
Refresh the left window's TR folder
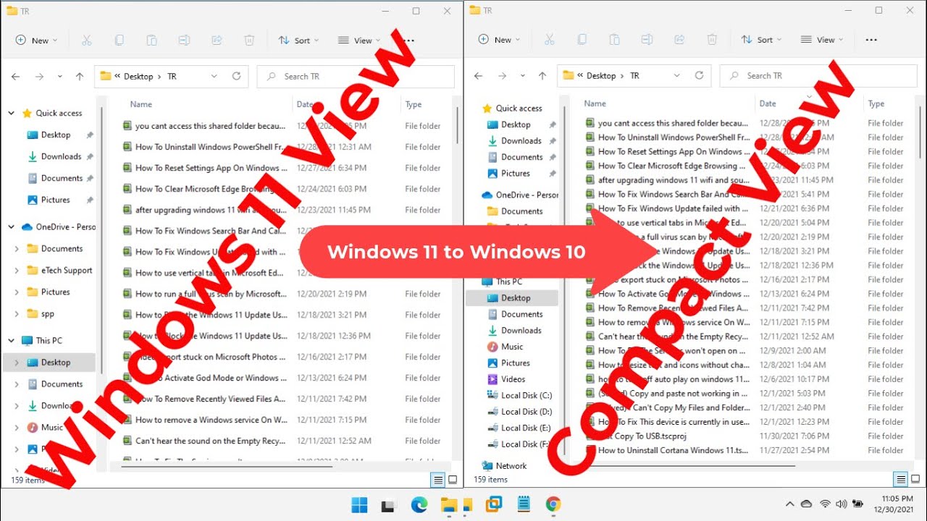236,76
